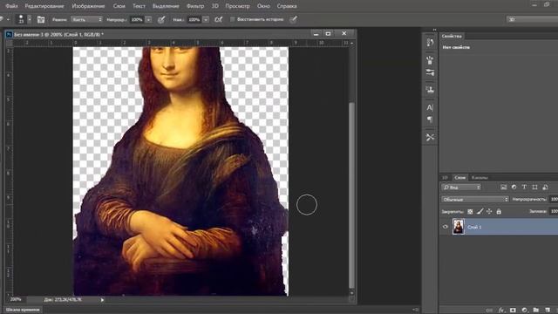This screenshot has width=558, height=314.
Task: Check the Восстановить историю checkbox
Action: click(233, 19)
